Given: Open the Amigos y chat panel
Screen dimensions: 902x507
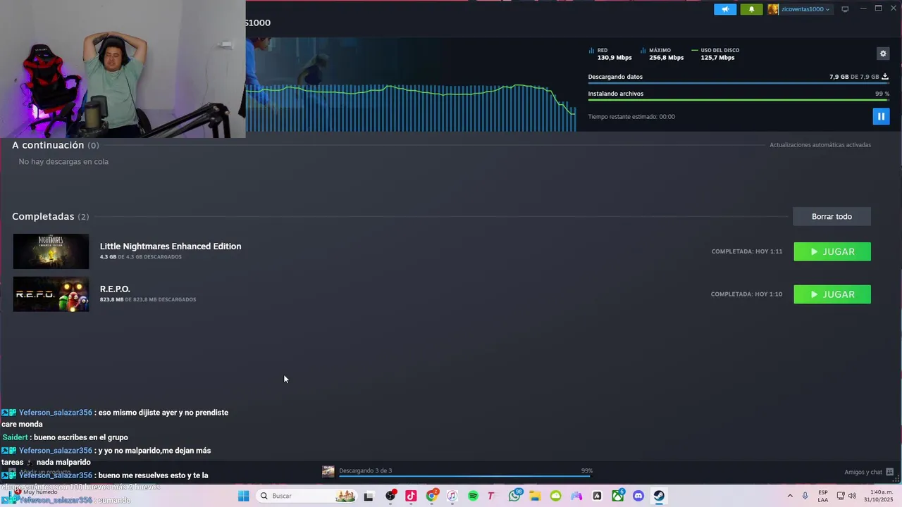Looking at the screenshot, I should click(869, 472).
